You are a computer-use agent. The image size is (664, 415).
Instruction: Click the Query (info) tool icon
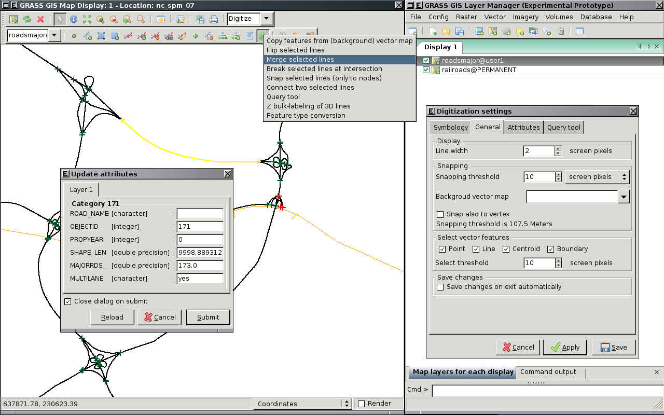click(x=74, y=19)
